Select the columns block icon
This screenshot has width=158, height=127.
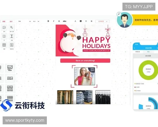(4, 36)
